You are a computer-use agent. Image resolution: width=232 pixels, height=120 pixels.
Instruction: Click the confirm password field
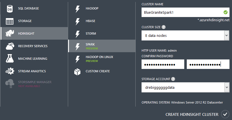[x=208, y=64]
